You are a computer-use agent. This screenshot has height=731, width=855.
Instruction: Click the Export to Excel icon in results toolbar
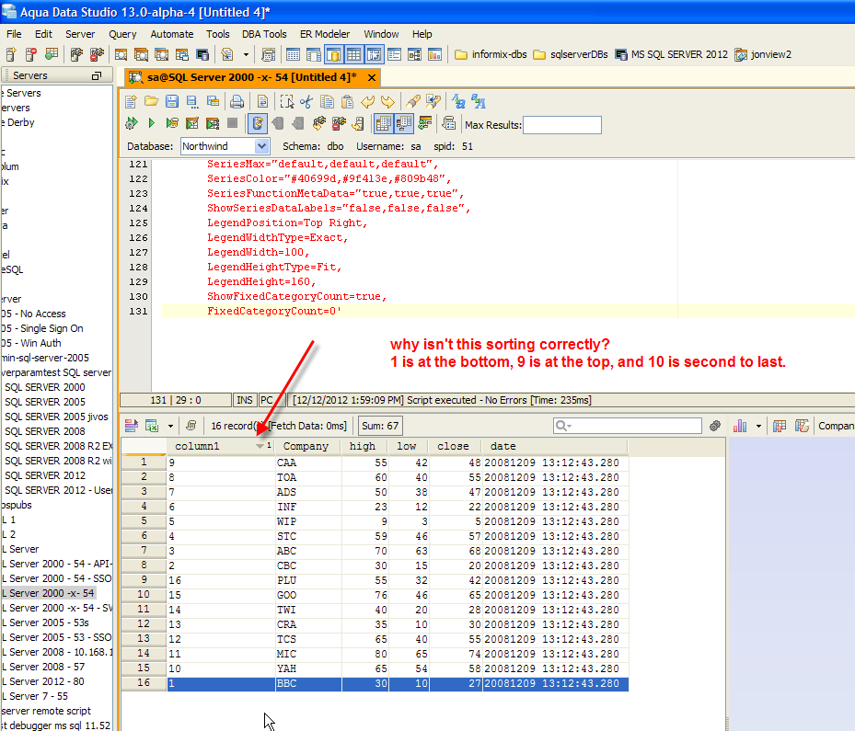pyautogui.click(x=152, y=426)
